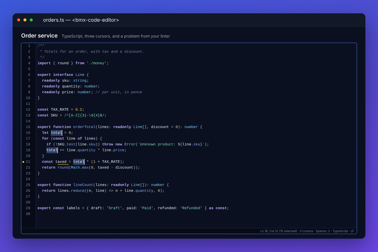This screenshot has height=252, width=378.
Task: Click the yellow warning dot beside line 21
Action: tap(23, 162)
